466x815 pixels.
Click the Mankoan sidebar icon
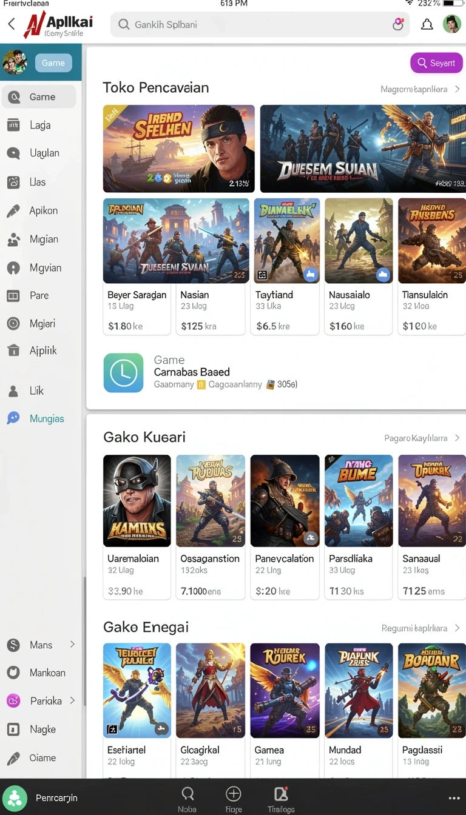pyautogui.click(x=13, y=672)
